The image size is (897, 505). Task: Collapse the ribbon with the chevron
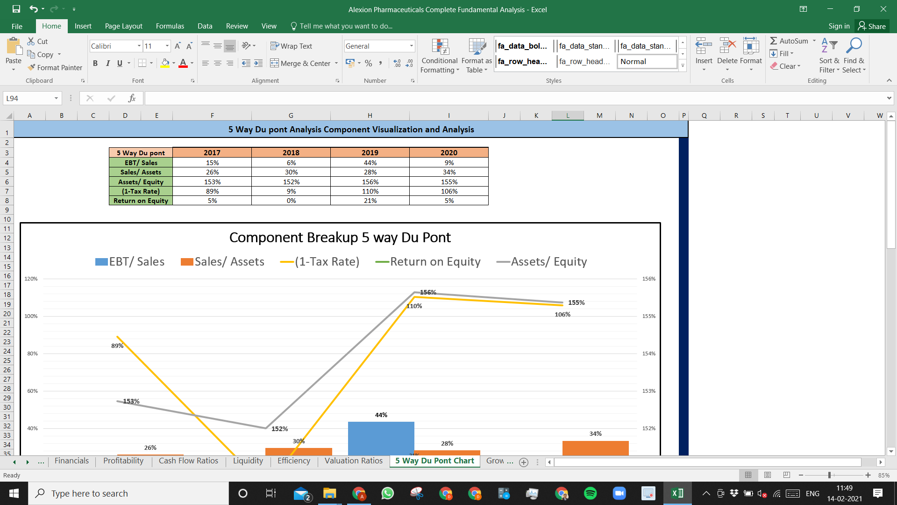889,80
